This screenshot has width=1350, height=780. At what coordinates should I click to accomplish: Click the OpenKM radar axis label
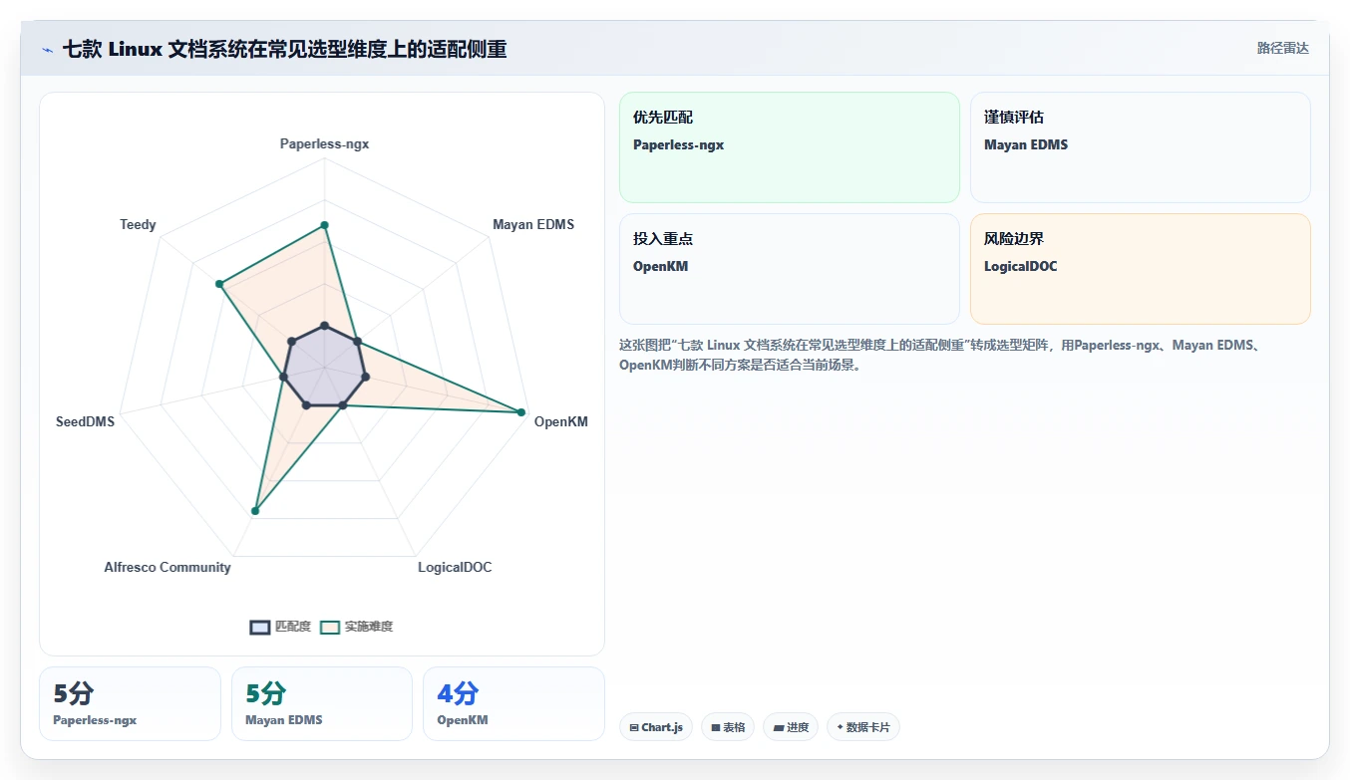561,421
